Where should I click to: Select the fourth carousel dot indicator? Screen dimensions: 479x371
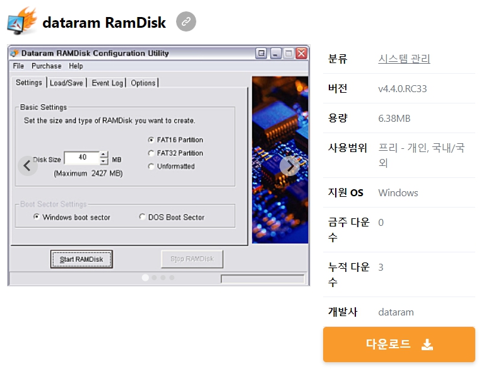(x=172, y=277)
